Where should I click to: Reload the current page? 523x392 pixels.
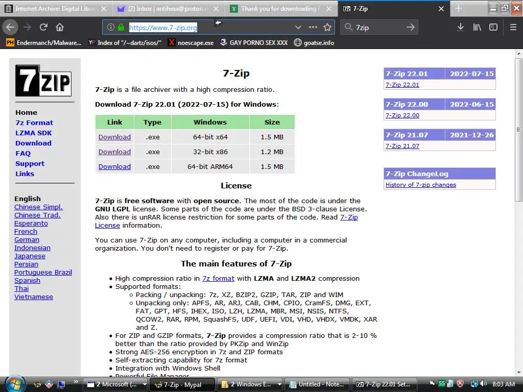pyautogui.click(x=43, y=28)
